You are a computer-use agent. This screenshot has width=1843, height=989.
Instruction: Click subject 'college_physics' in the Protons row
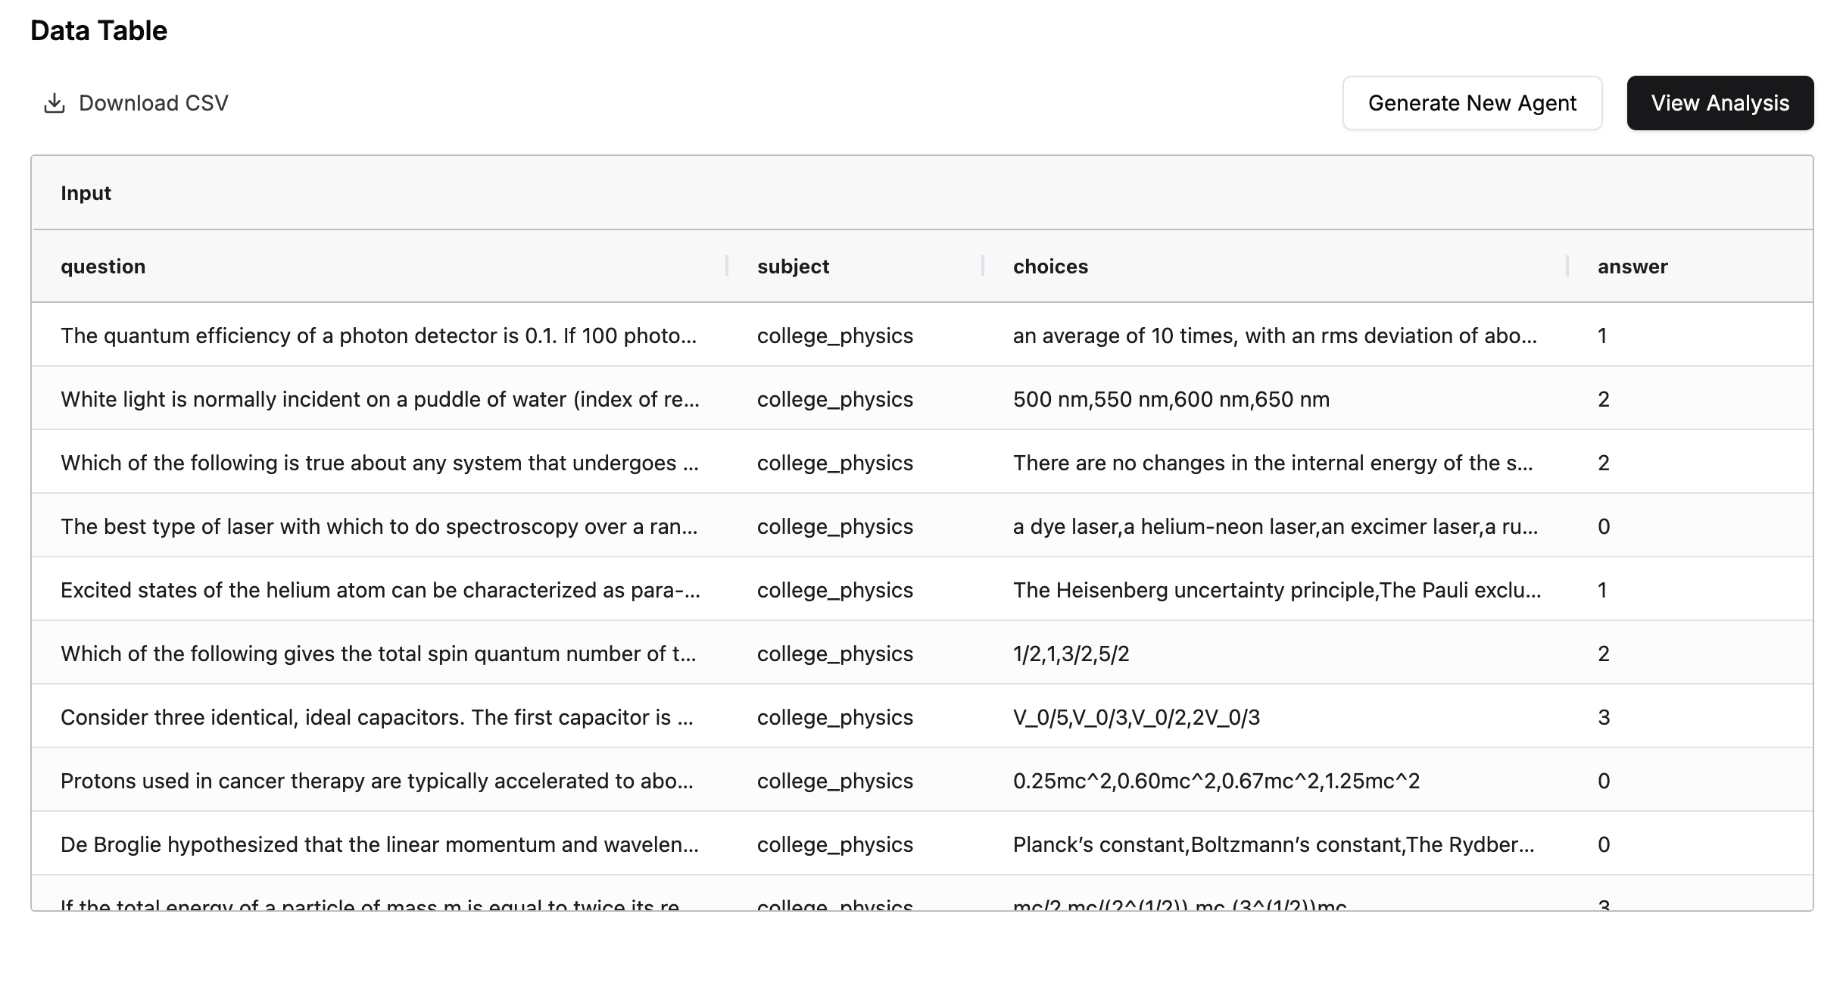(x=835, y=781)
